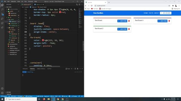Open the File menu

click(x=5, y=1)
